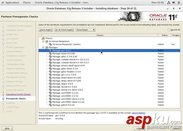Select row Package: pdksh-5.2.14

[x=109, y=105]
